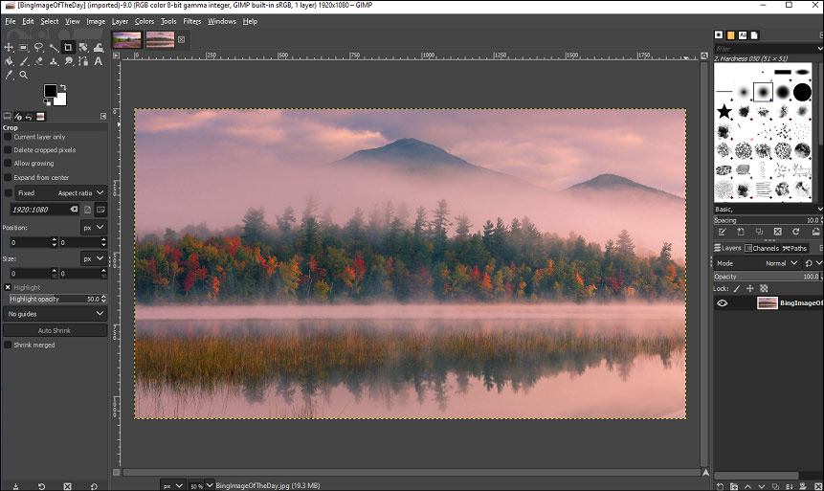The width and height of the screenshot is (824, 491).
Task: Click the foreground black color swatch
Action: coord(51,90)
